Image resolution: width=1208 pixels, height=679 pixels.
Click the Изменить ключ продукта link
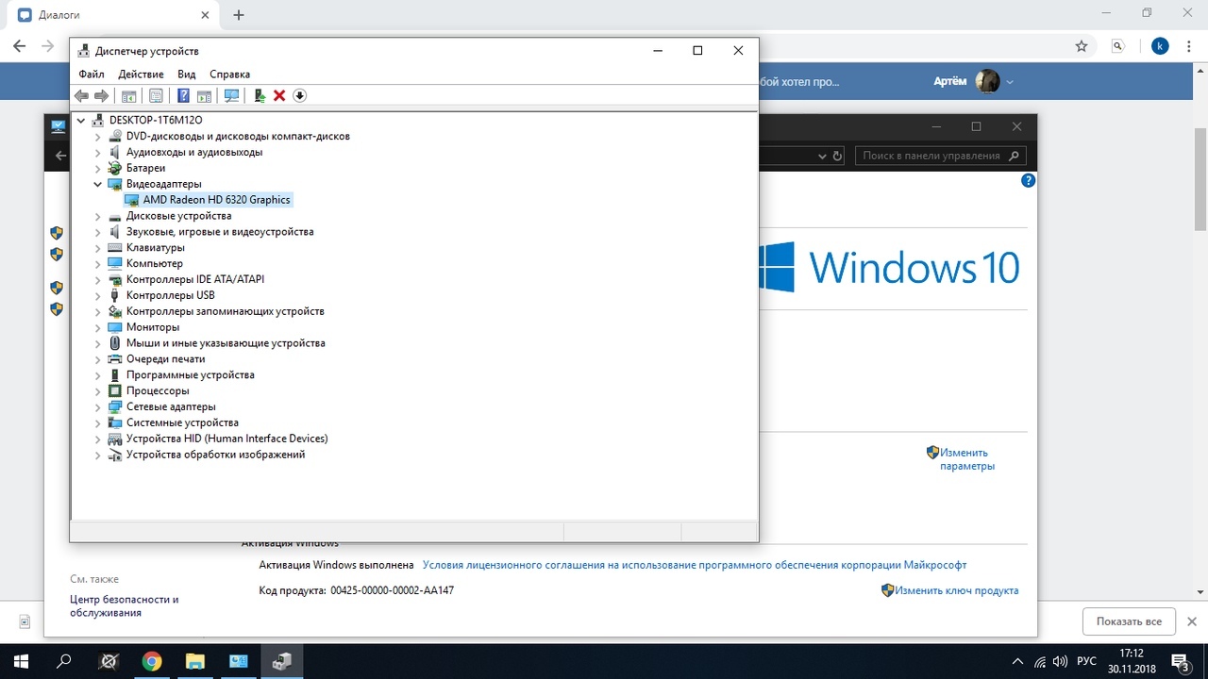(956, 590)
